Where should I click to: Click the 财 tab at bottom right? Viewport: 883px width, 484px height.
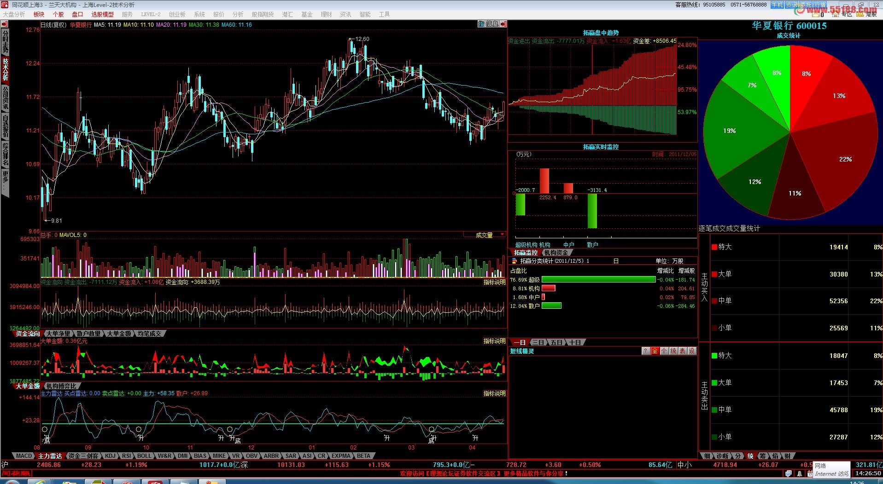coord(788,456)
